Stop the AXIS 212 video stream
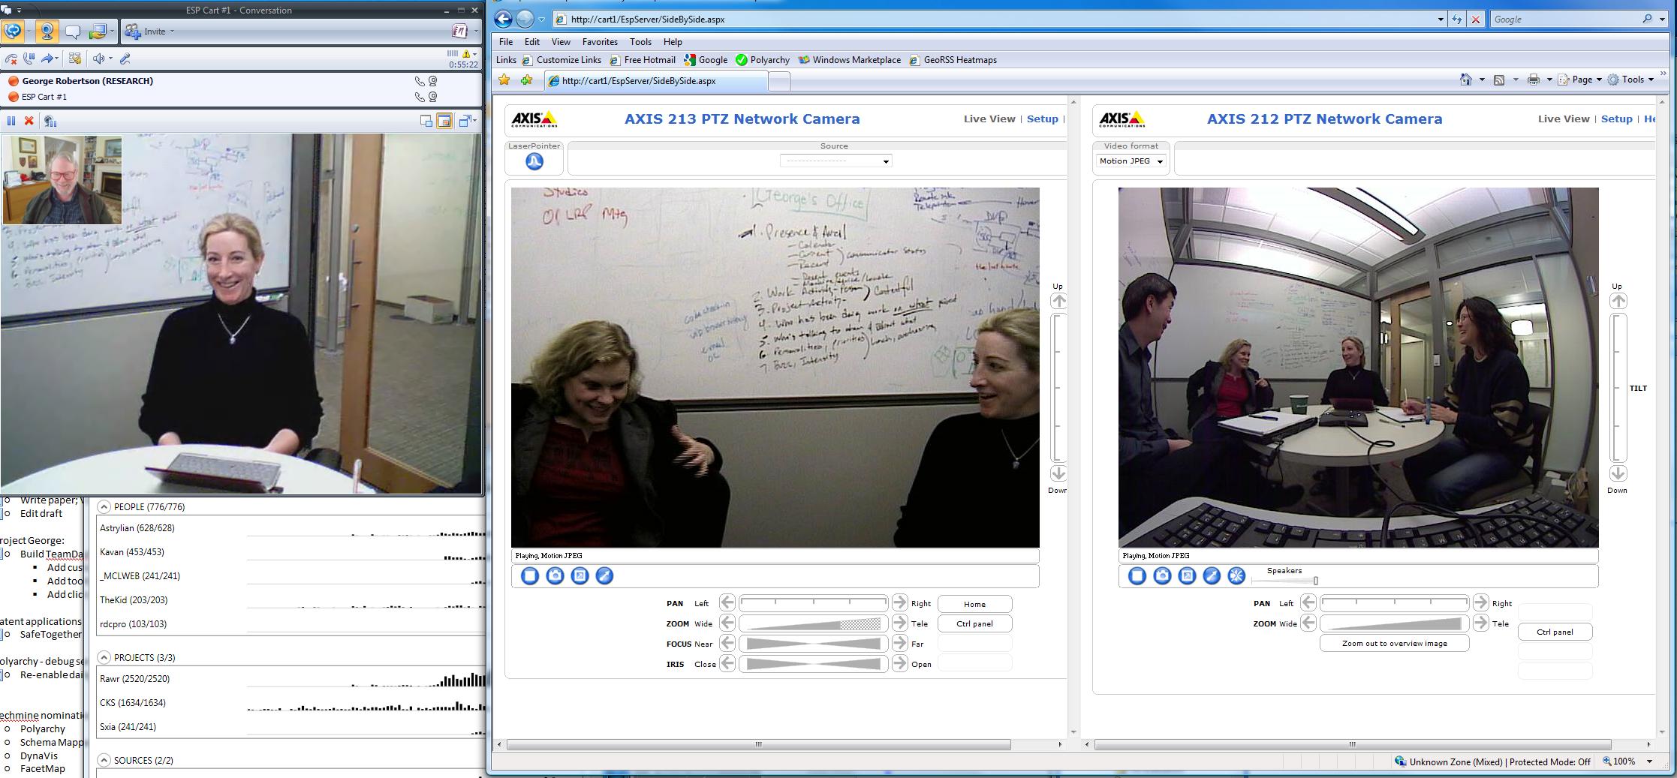 click(1137, 575)
